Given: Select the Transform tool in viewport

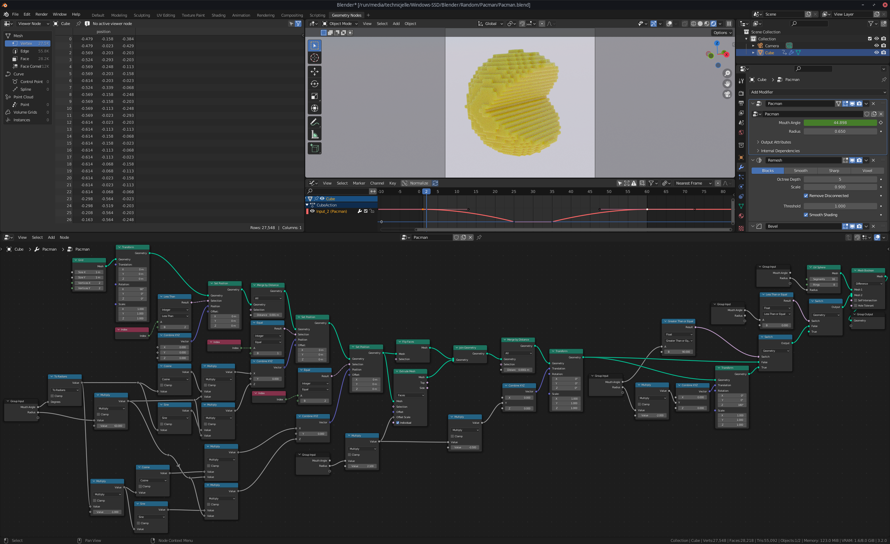Looking at the screenshot, I should [x=314, y=108].
